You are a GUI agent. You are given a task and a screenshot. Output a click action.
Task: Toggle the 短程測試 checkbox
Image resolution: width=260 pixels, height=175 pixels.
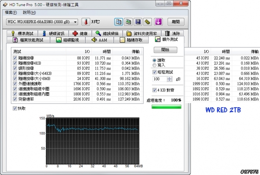pyautogui.click(x=154, y=72)
